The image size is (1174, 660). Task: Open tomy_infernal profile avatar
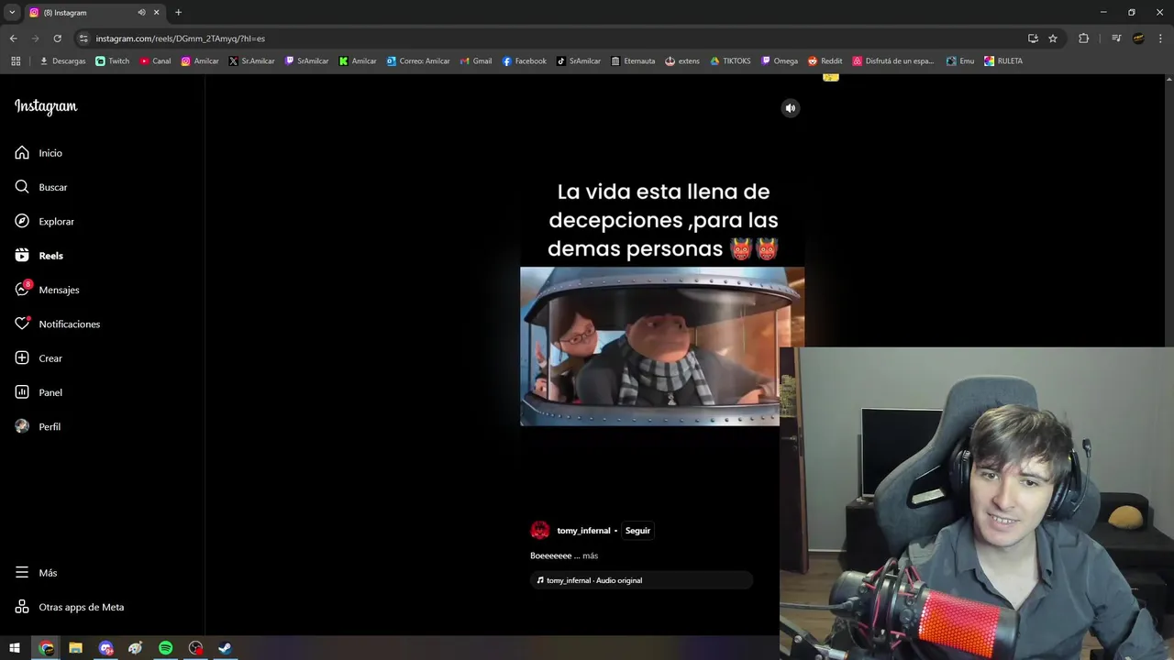[x=540, y=530]
